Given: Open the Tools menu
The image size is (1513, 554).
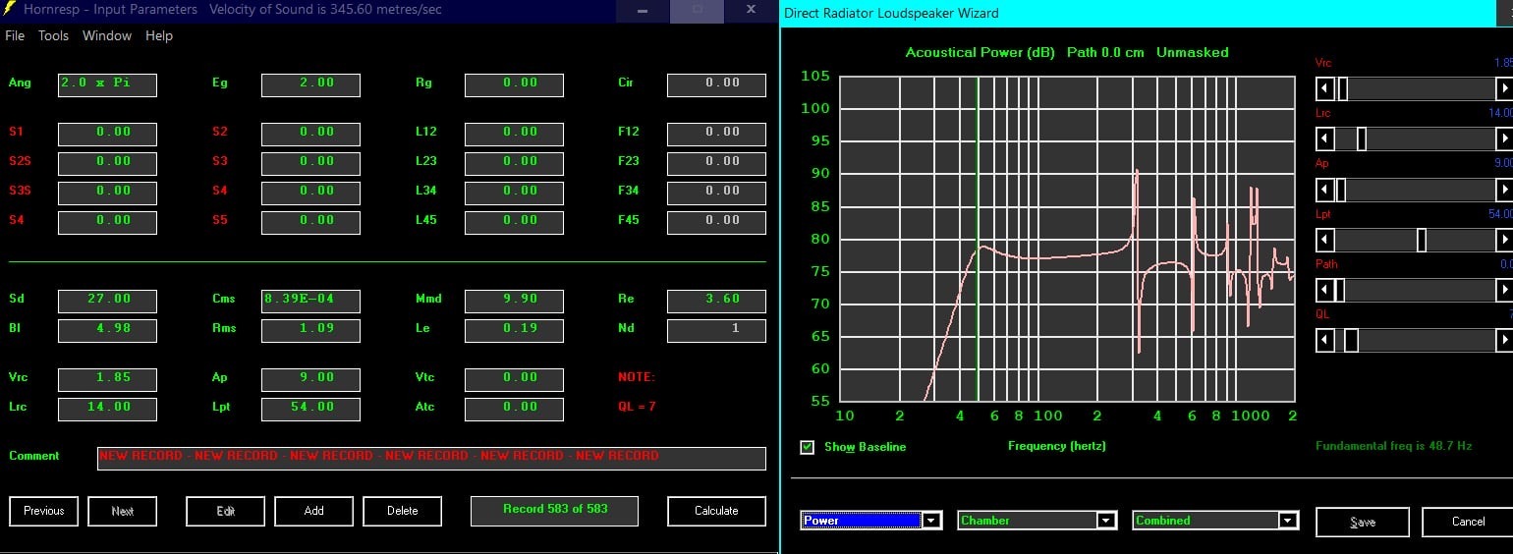Looking at the screenshot, I should (53, 35).
